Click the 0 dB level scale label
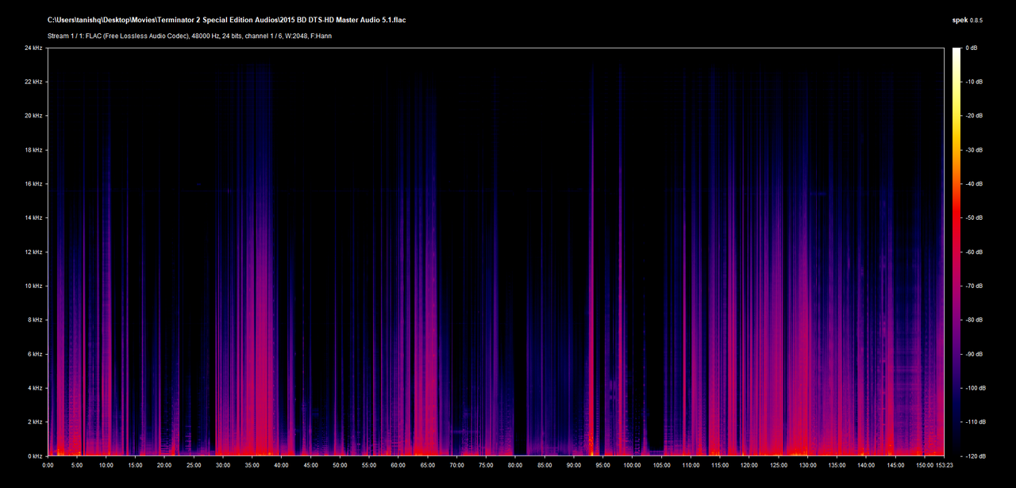The width and height of the screenshot is (1016, 488). [x=972, y=48]
